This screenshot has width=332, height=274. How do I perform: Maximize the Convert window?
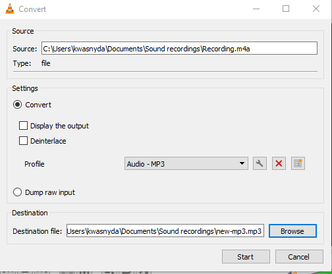(x=286, y=9)
